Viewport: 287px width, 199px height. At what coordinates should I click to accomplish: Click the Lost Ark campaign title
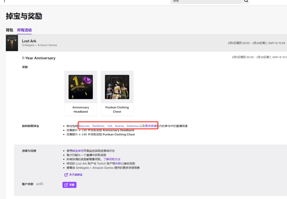[x=29, y=41]
